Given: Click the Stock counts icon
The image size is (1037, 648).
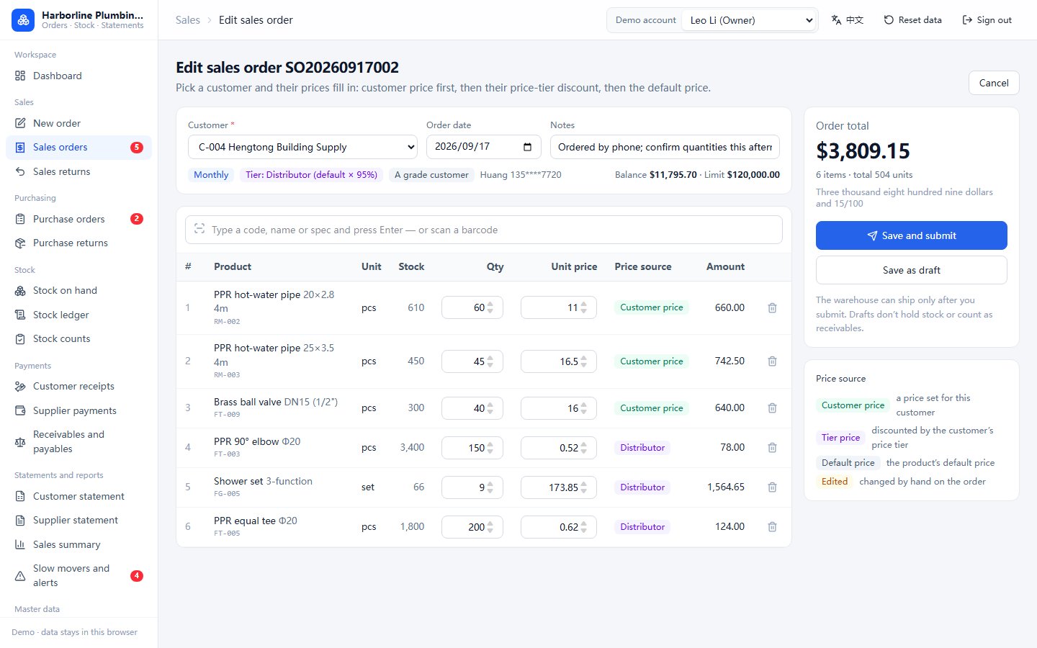Looking at the screenshot, I should point(20,338).
